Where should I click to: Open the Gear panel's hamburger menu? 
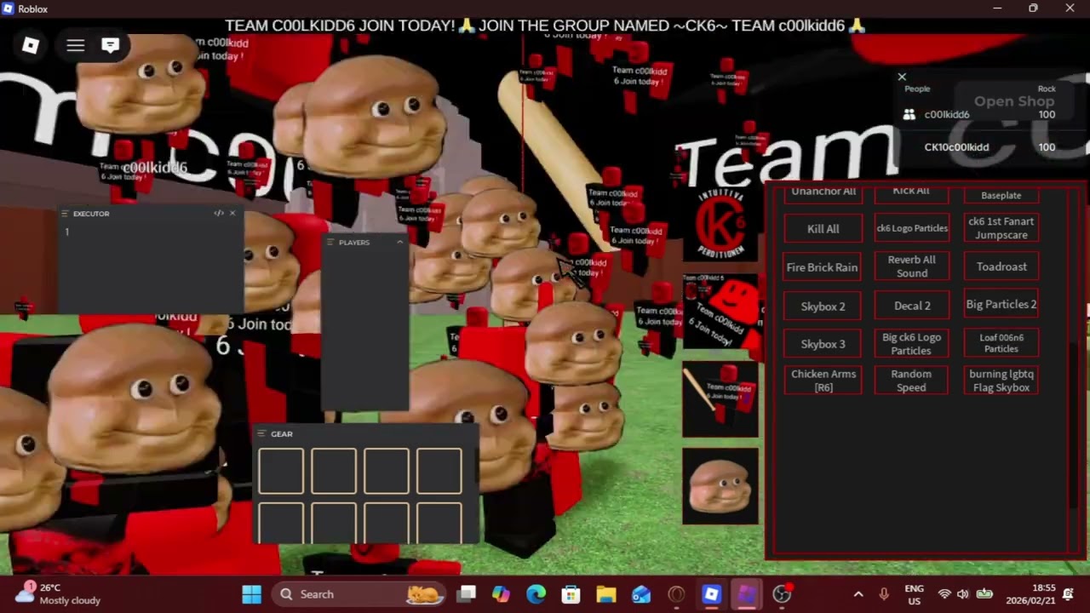[262, 434]
